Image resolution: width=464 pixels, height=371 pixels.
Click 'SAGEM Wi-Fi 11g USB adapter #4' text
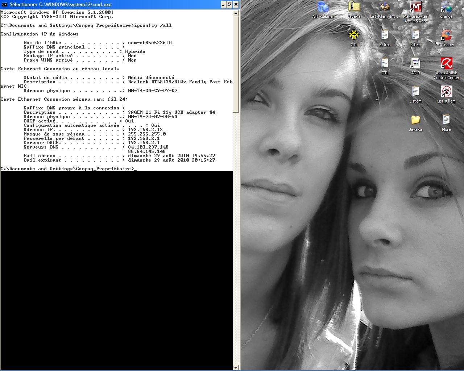(x=171, y=112)
